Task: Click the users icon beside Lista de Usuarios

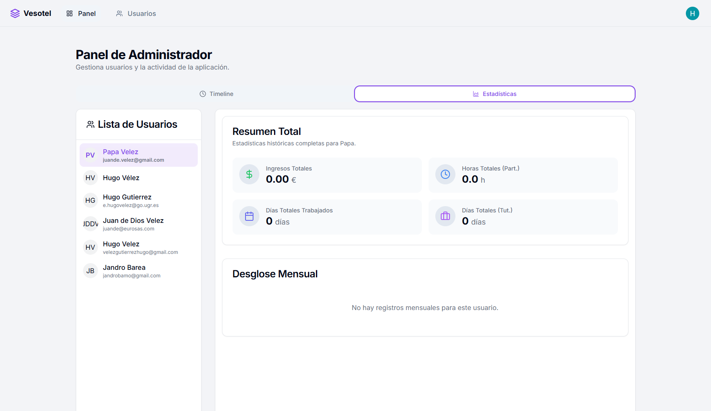Action: (x=90, y=124)
